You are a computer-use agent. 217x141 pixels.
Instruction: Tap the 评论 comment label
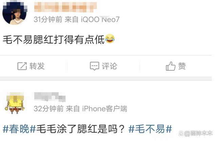tap(110, 66)
